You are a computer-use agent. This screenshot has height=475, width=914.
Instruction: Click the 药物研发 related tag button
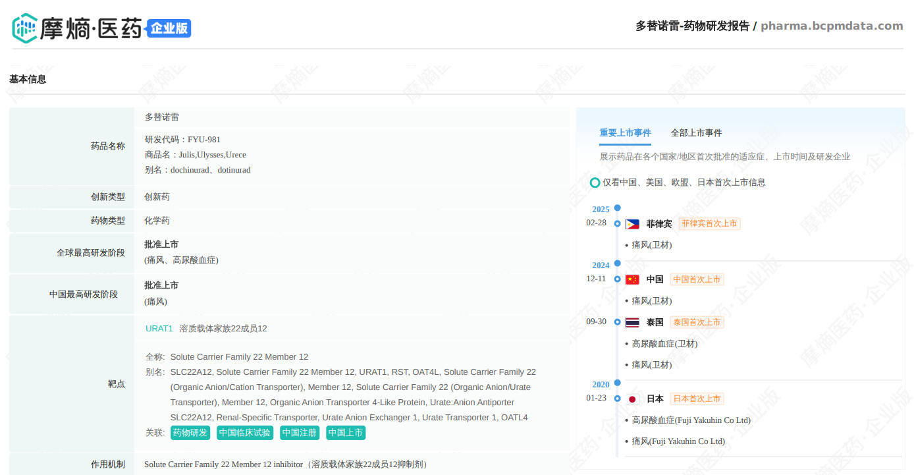pyautogui.click(x=190, y=433)
